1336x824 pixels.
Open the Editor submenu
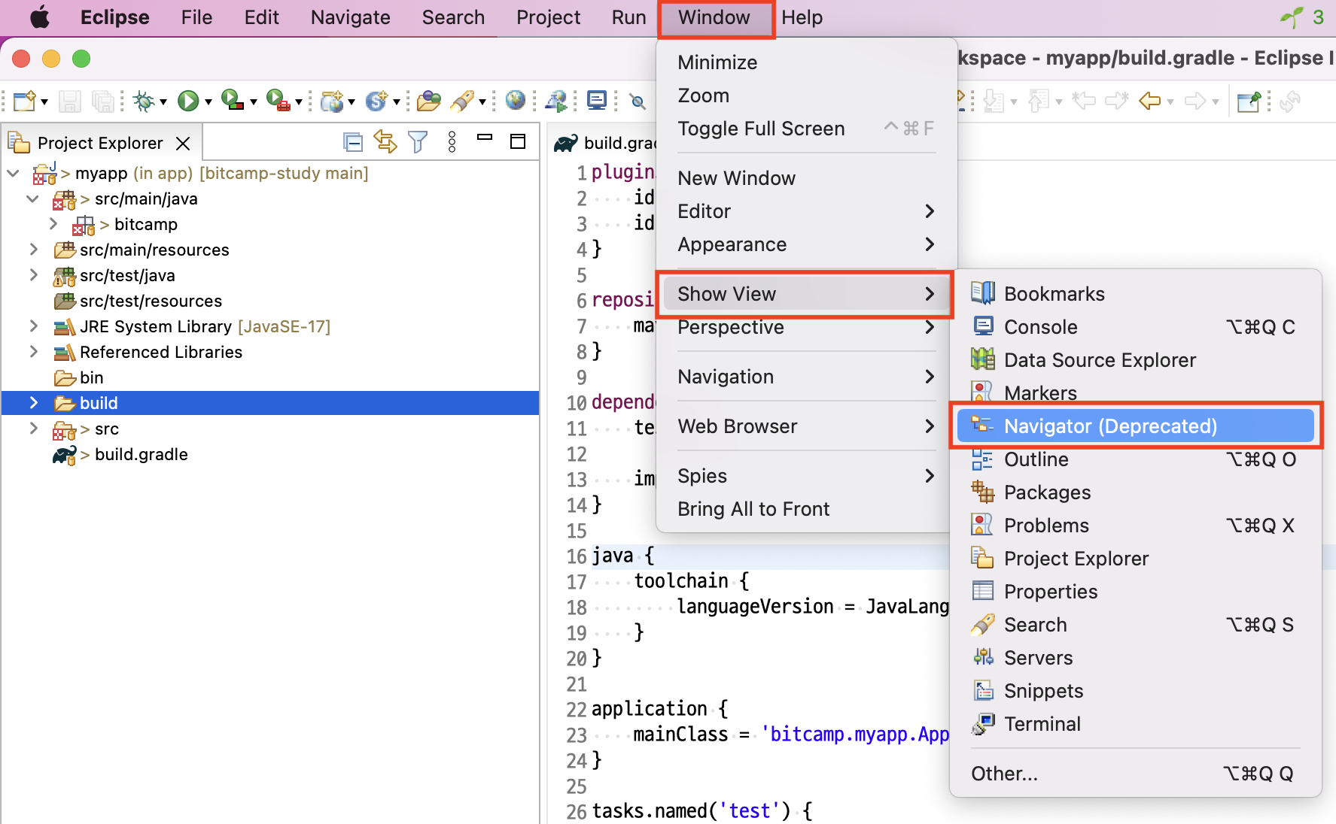[806, 211]
